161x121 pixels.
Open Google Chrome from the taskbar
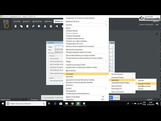pos(72,104)
